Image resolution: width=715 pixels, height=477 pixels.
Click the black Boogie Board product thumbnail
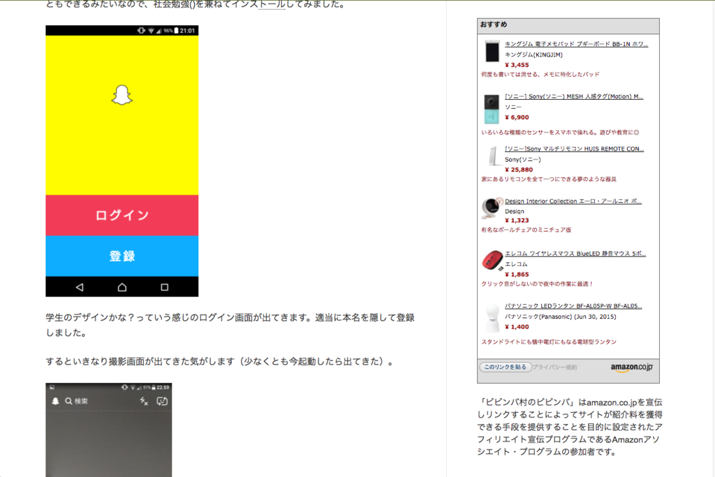492,51
